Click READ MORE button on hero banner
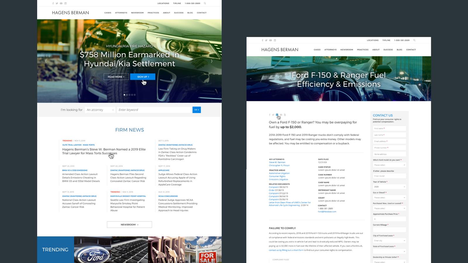The height and width of the screenshot is (263, 468). tap(116, 77)
